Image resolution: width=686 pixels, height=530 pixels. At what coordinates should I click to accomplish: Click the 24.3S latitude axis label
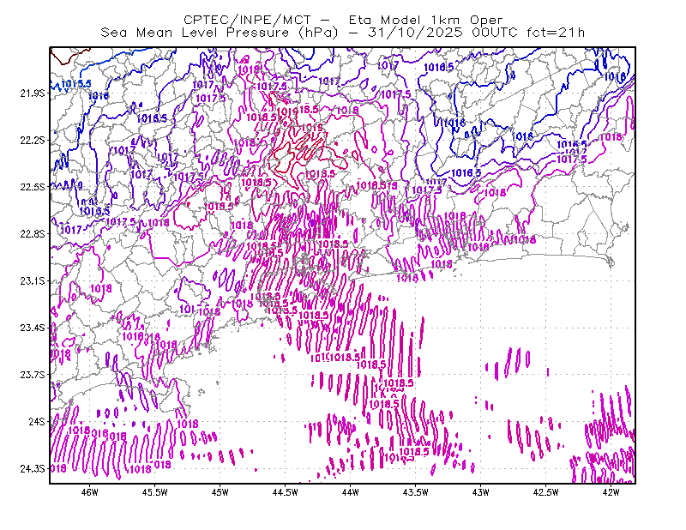[x=33, y=469]
